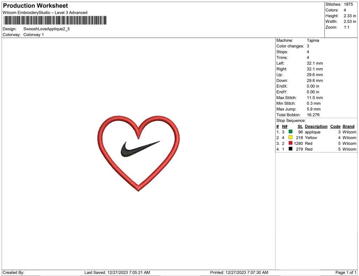
Task: Click the 'Brand' column header
Action: click(348, 126)
